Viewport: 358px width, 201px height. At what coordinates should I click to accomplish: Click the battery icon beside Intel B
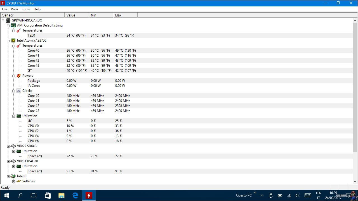point(13,176)
